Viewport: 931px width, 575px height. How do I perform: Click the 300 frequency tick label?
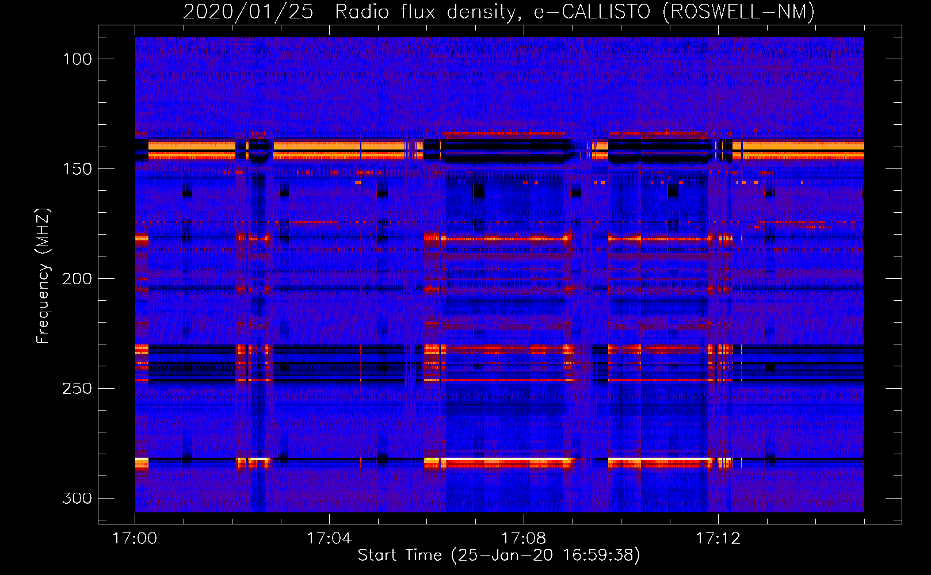(77, 499)
